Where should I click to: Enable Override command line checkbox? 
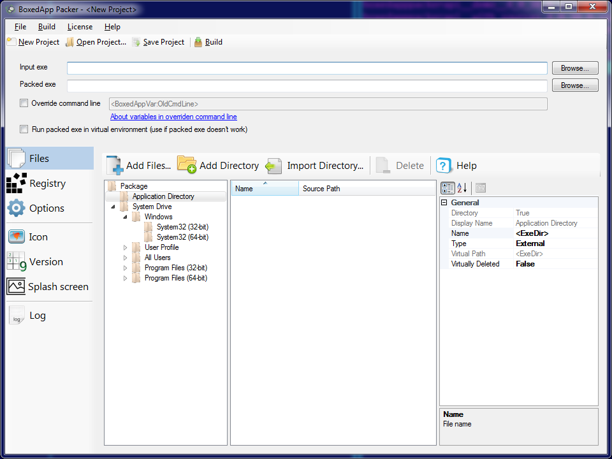(24, 103)
